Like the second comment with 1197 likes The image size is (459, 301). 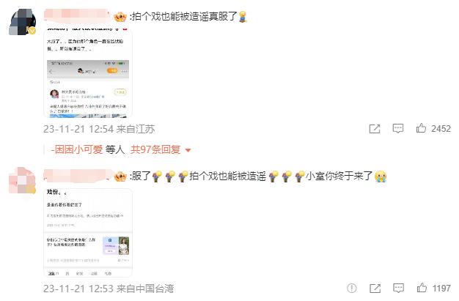422,288
